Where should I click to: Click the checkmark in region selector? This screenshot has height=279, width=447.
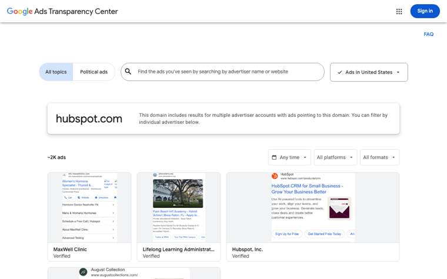(339, 72)
